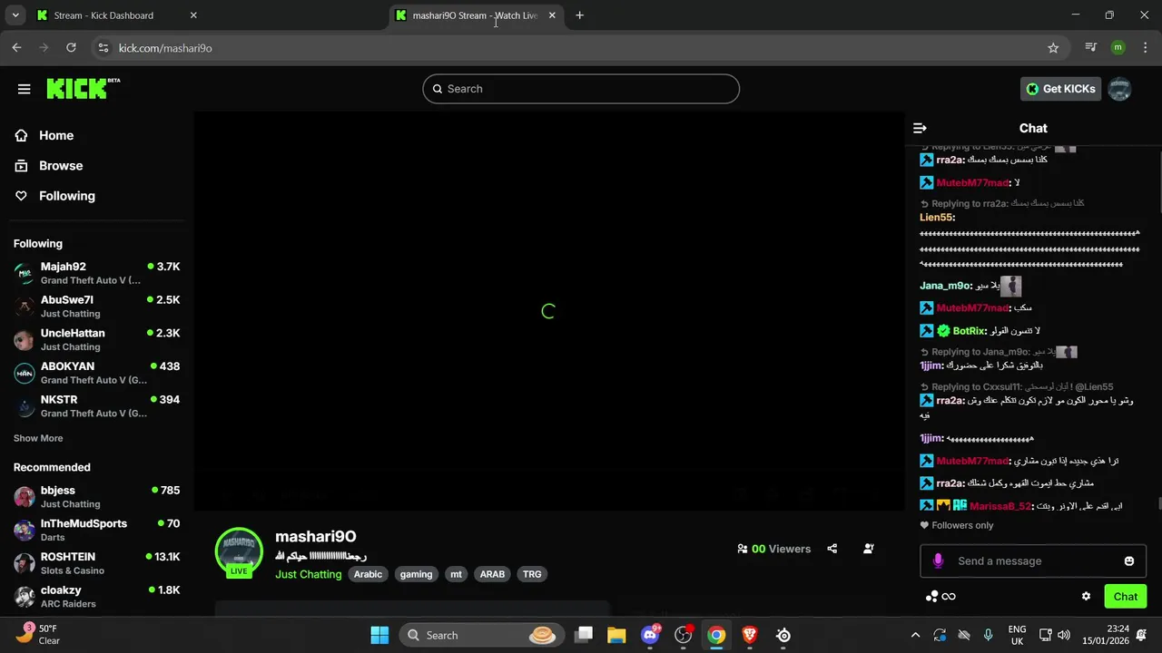Click the KICK logo

pyautogui.click(x=83, y=88)
